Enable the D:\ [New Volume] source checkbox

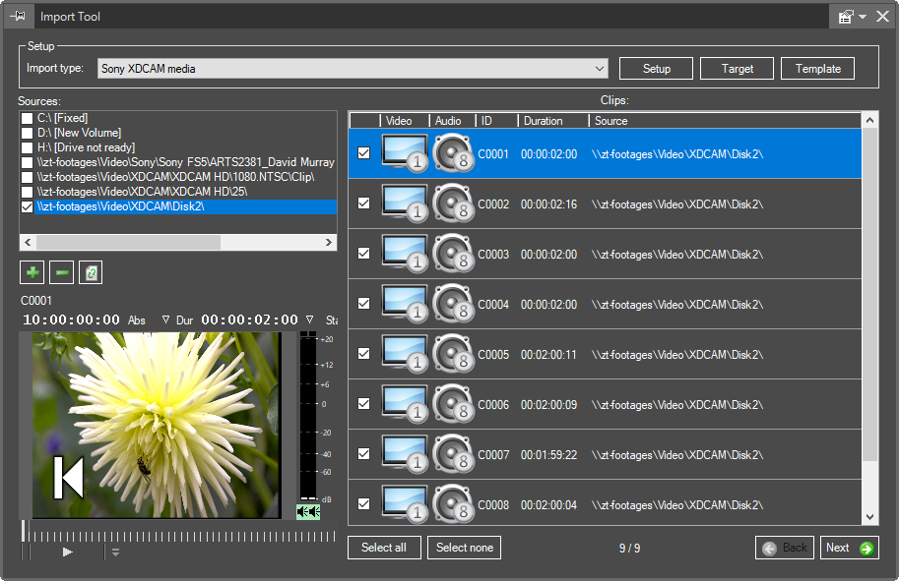[28, 133]
